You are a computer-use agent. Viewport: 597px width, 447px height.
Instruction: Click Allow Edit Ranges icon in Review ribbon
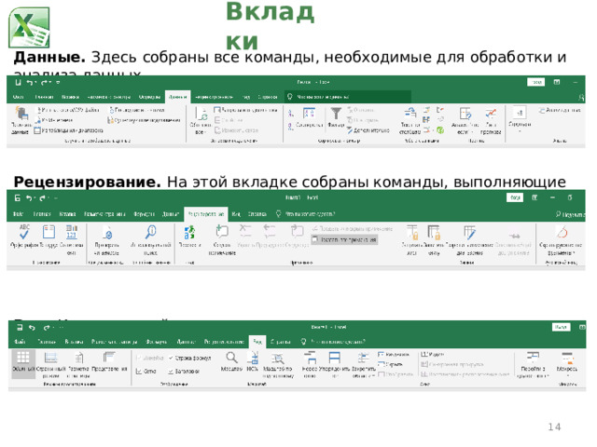469,232
